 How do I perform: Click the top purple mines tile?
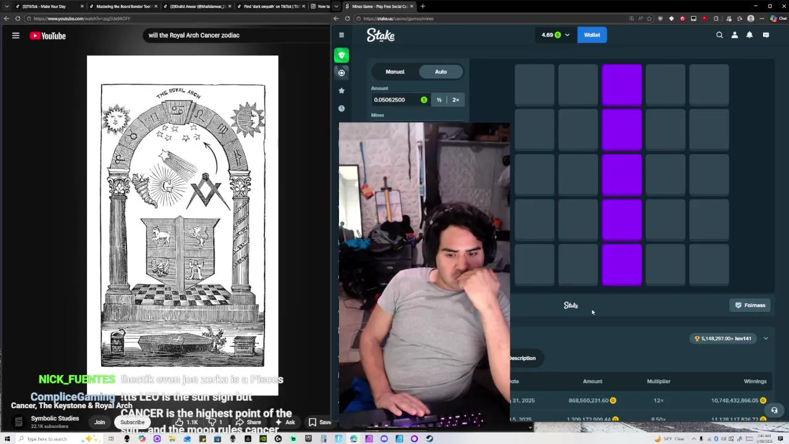point(622,84)
